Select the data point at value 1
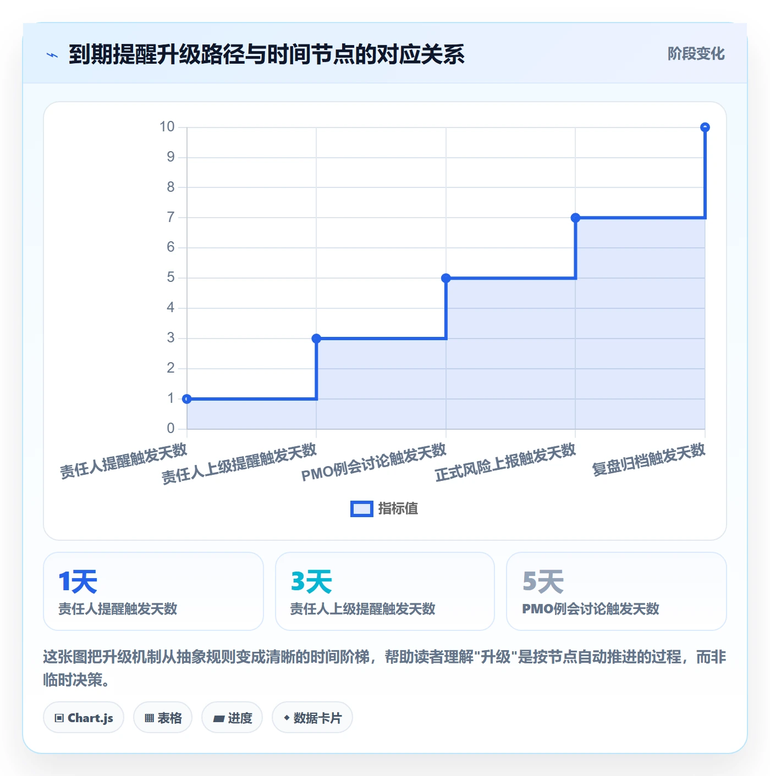Screen dimensions: 770x776 coord(187,399)
